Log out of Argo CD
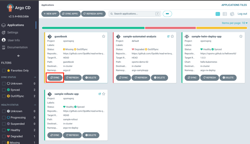250x144 pixels. point(242,14)
